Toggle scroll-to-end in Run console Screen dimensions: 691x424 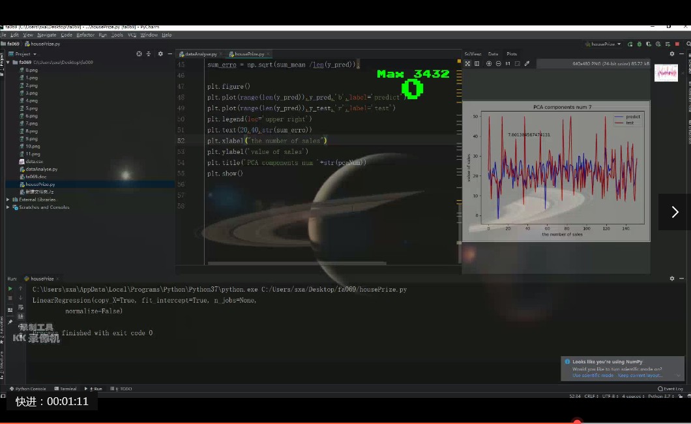pos(21,316)
